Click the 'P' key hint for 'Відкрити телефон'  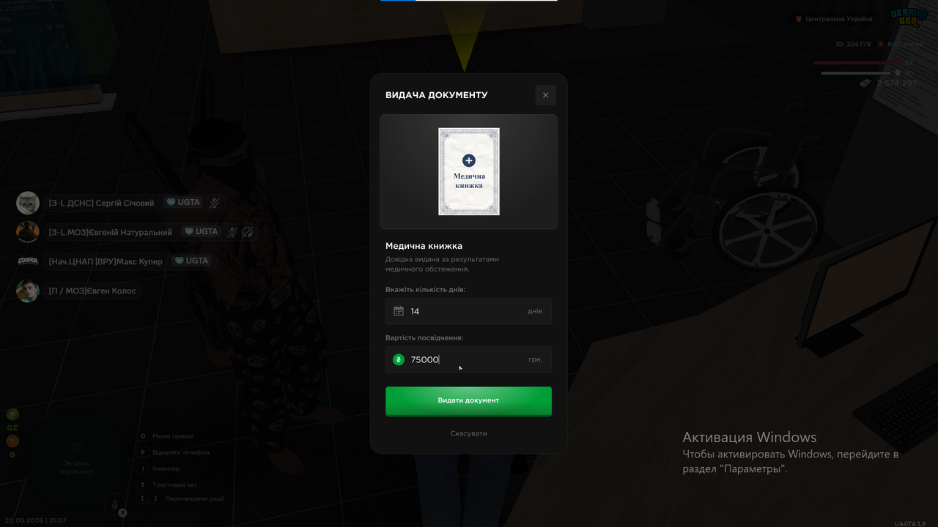(x=143, y=452)
